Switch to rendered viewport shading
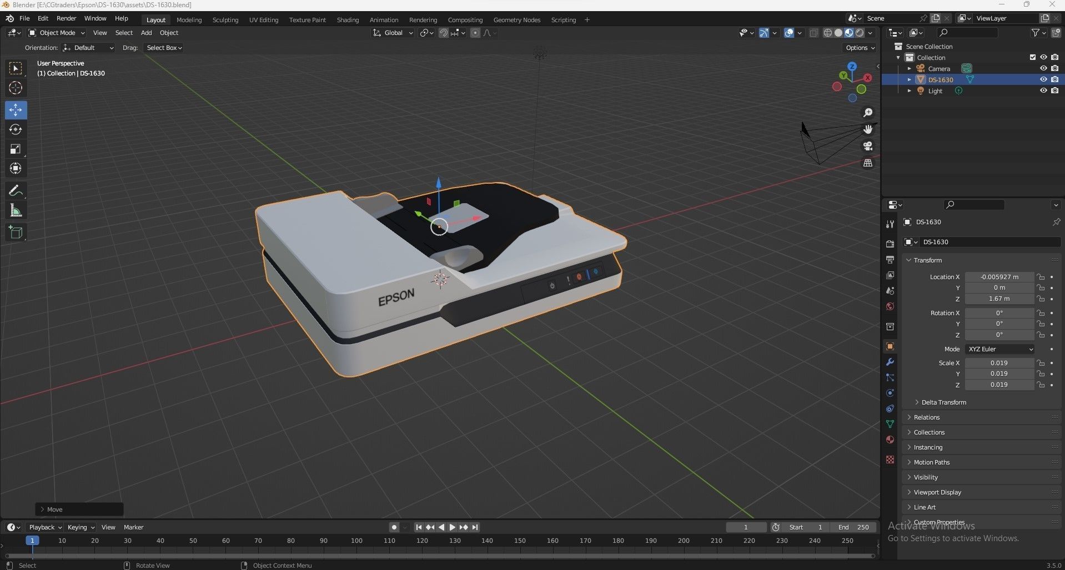The image size is (1065, 570). (860, 33)
